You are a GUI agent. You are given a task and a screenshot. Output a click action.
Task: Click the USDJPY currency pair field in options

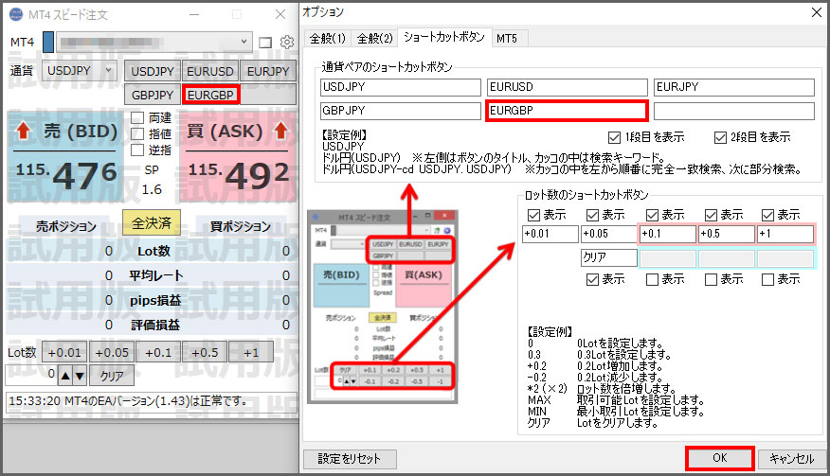(401, 87)
